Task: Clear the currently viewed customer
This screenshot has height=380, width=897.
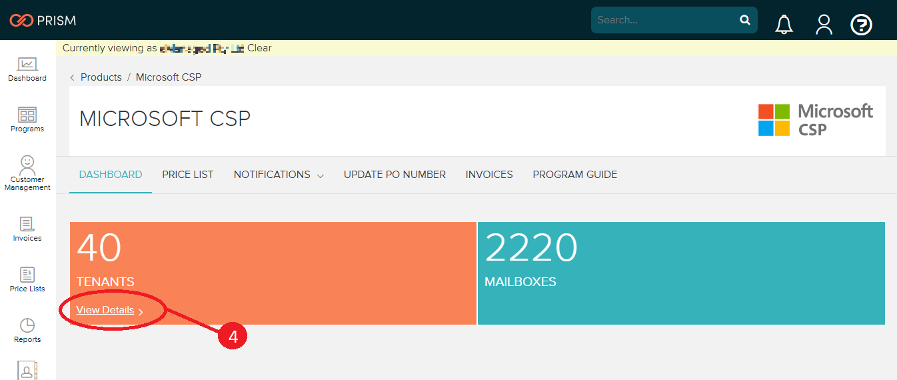Action: [259, 48]
